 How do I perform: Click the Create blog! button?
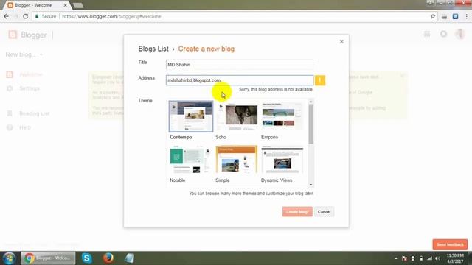[297, 212]
